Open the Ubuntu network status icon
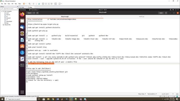 (171, 10)
